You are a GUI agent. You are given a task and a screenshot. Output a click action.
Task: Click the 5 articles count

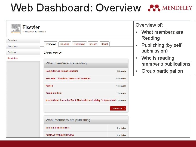(x=121, y=128)
